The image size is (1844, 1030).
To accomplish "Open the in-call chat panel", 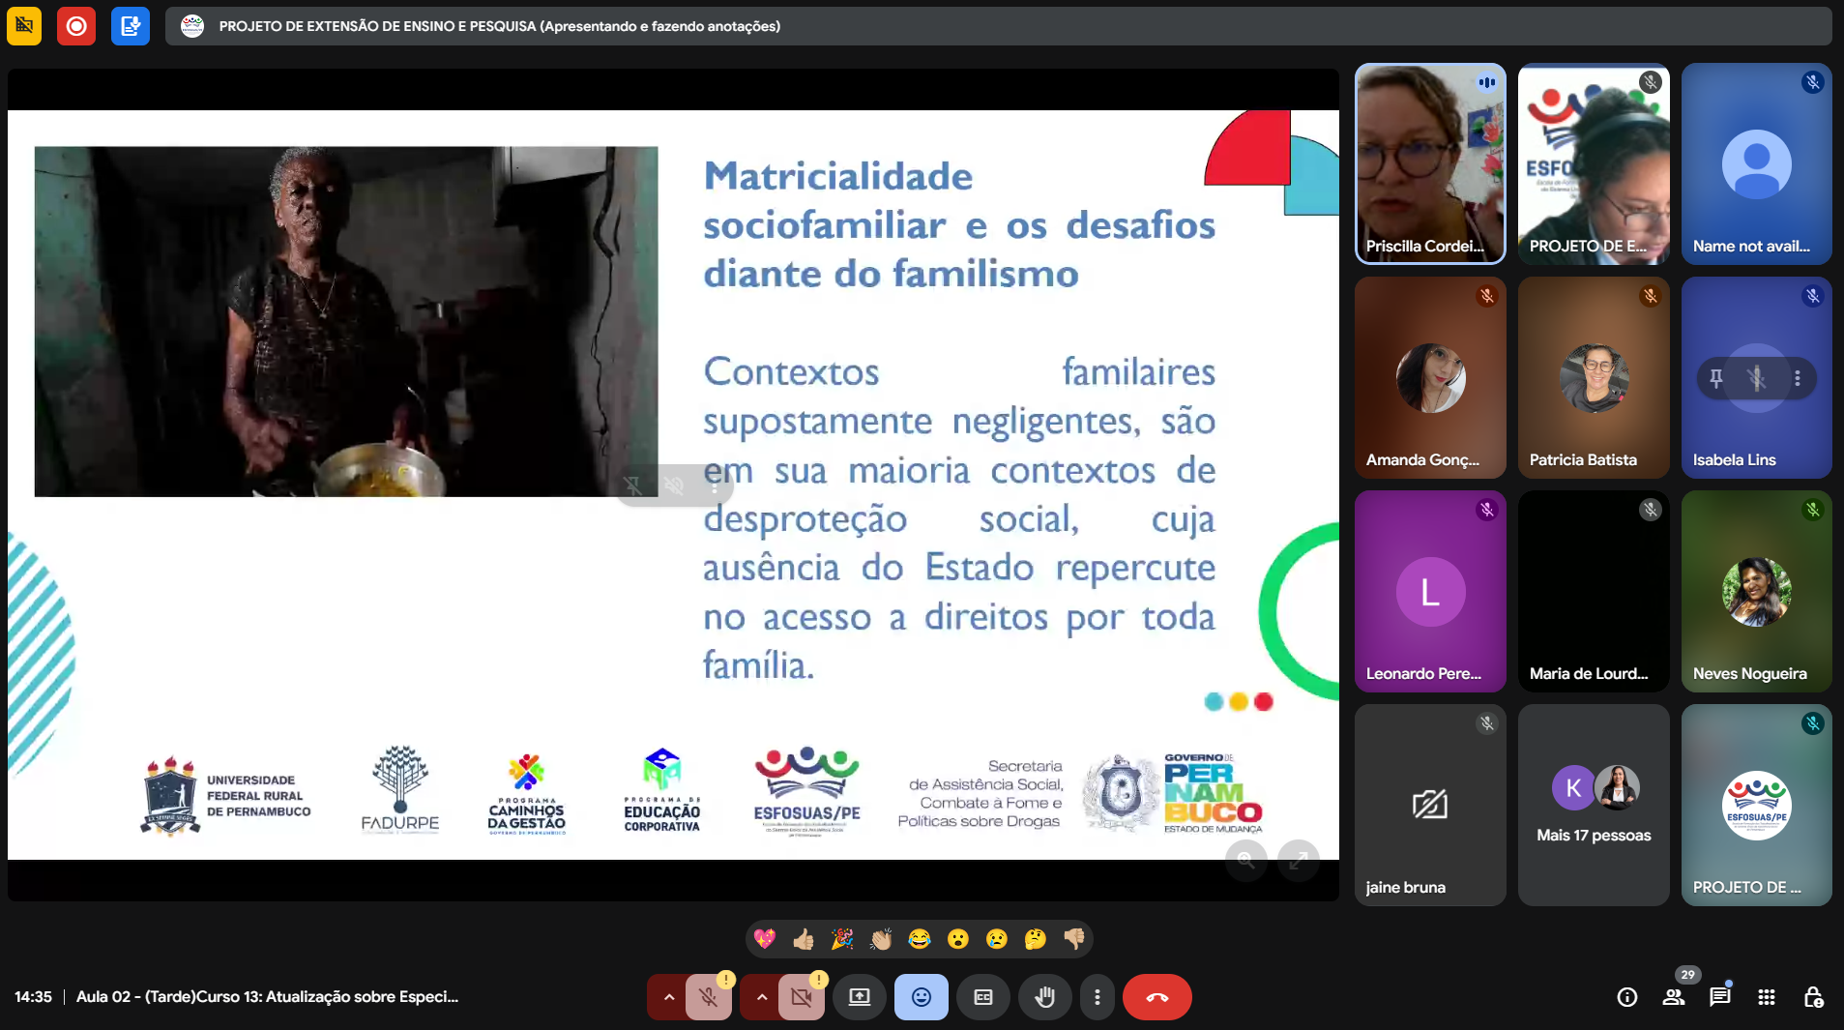I will coord(1719,997).
